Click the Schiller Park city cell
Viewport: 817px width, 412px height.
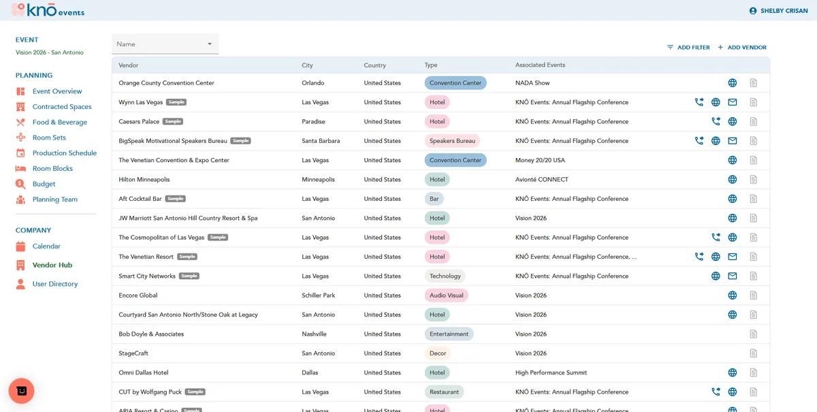319,296
